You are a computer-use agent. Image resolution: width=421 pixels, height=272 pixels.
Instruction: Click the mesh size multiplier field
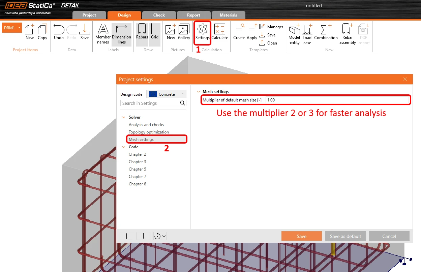(337, 100)
